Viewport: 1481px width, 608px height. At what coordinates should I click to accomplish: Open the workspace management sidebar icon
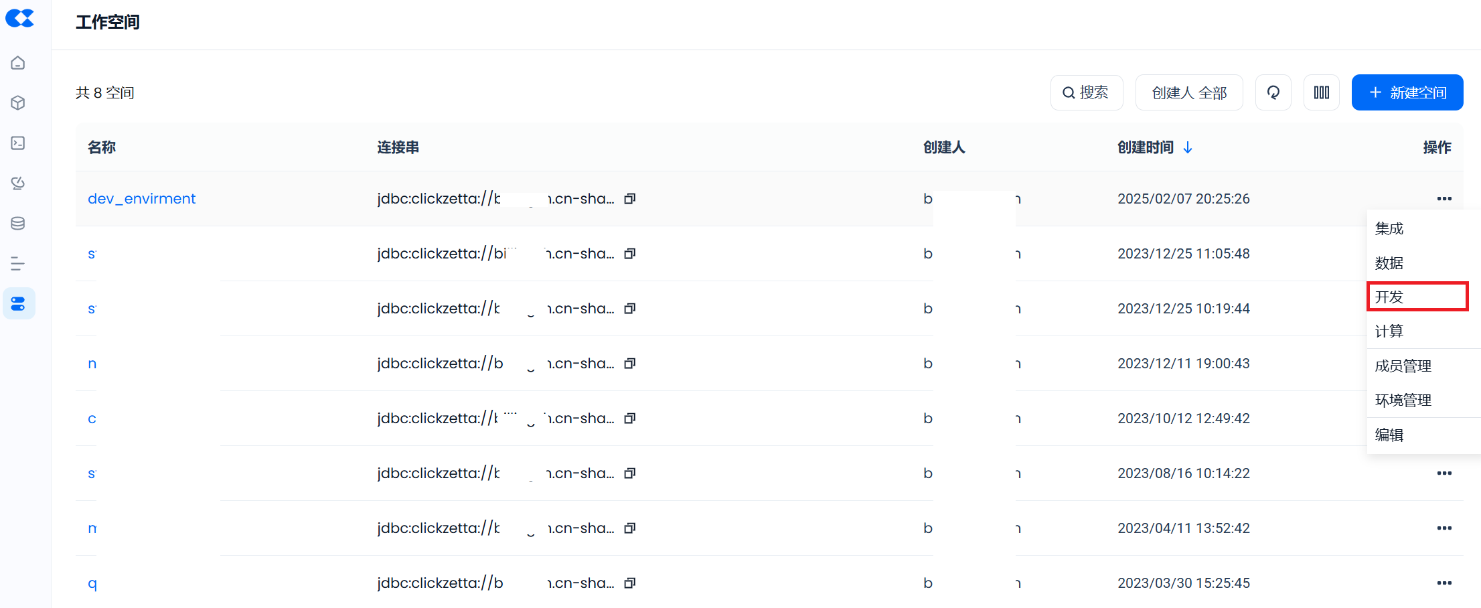[18, 304]
